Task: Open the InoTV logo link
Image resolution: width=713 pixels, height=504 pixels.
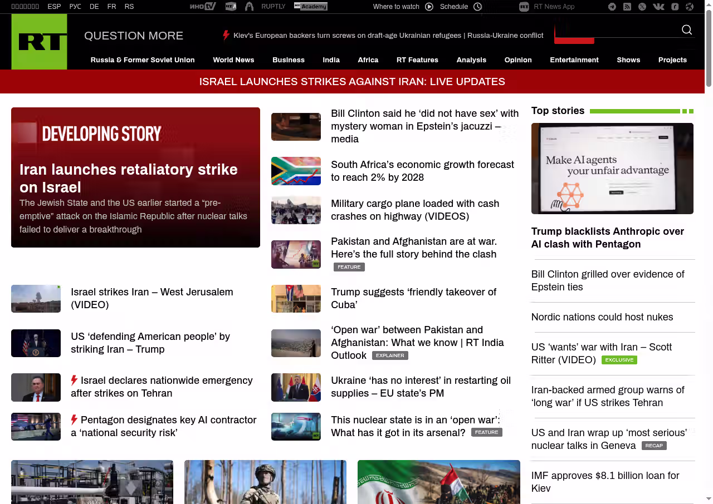Action: (202, 7)
